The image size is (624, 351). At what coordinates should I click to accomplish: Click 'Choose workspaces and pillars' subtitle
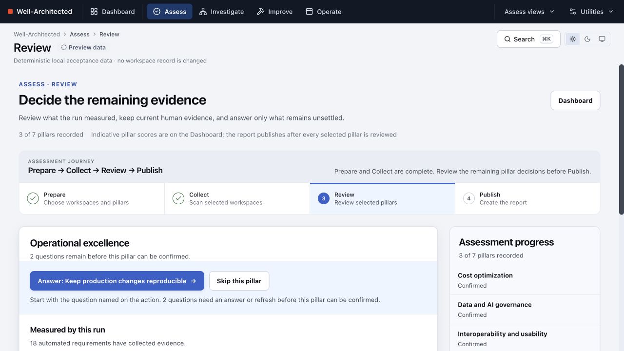pos(86,202)
